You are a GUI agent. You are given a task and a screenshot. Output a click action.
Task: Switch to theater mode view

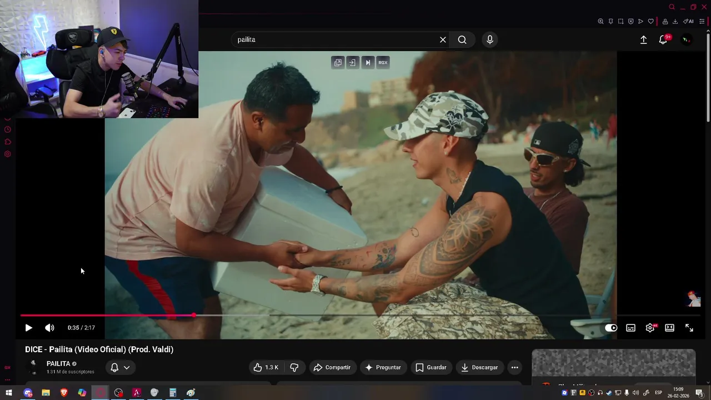(669, 328)
